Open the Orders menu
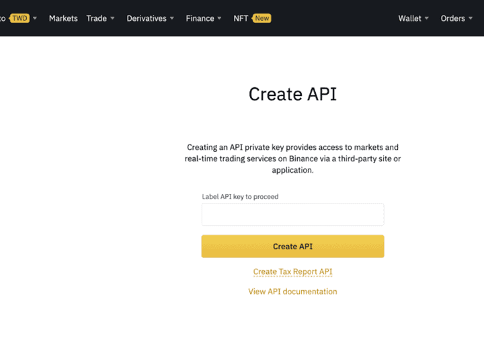The image size is (484, 346). click(452, 18)
